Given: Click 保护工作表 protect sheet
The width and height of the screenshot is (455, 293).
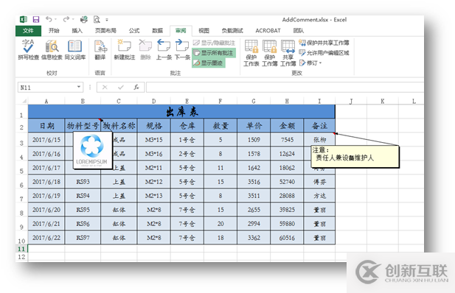Looking at the screenshot, I should pyautogui.click(x=251, y=53).
